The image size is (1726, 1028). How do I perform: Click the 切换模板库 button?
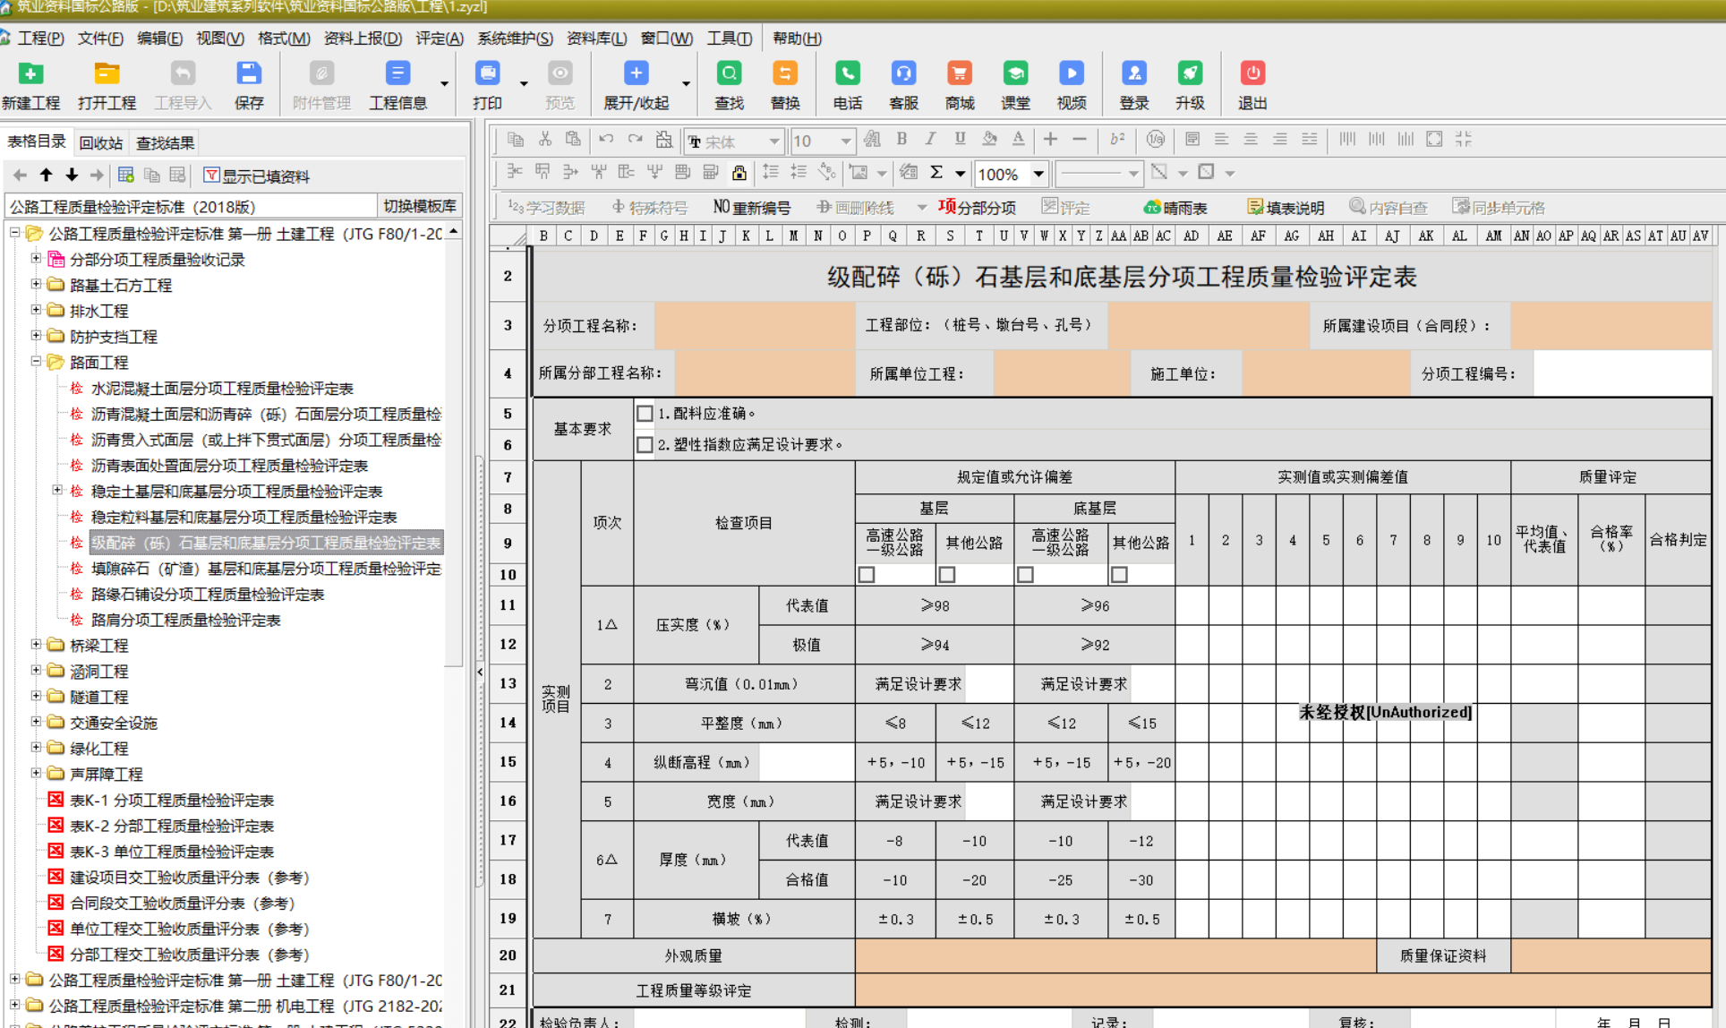click(419, 206)
